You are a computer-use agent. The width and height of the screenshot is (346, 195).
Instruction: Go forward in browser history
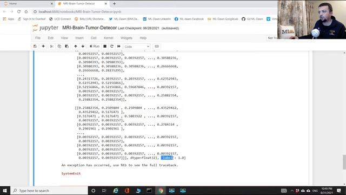[x=11, y=12]
